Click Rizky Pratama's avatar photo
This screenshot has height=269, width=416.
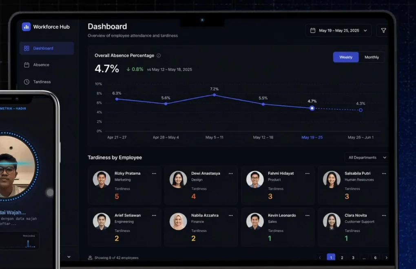pos(102,179)
